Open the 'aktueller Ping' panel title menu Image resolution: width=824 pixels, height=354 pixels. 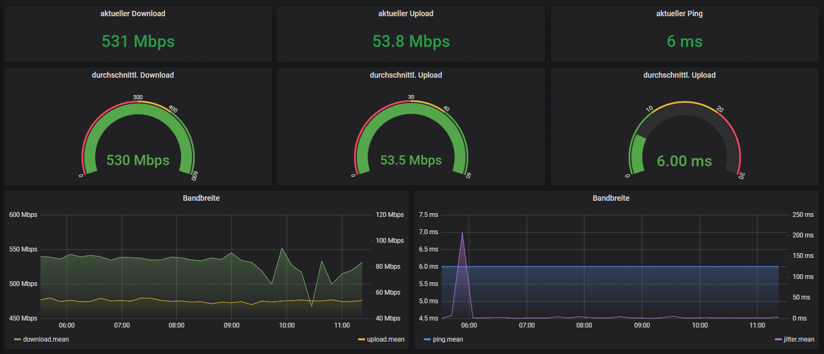pyautogui.click(x=679, y=13)
